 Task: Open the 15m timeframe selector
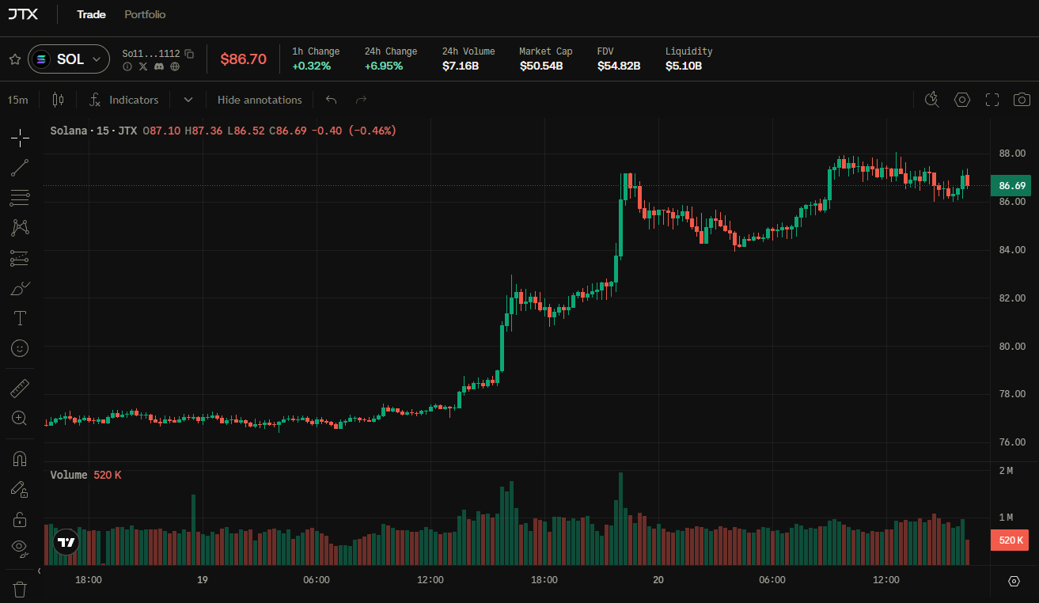18,100
